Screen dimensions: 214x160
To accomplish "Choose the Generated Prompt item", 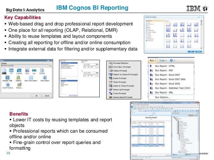I will tap(121, 97).
